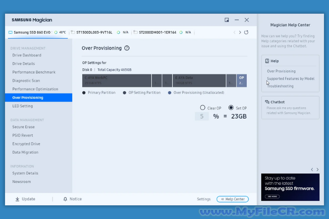Viewport: 329px width, 219px height.
Task: Click the Notice bell icon
Action: pyautogui.click(x=65, y=199)
